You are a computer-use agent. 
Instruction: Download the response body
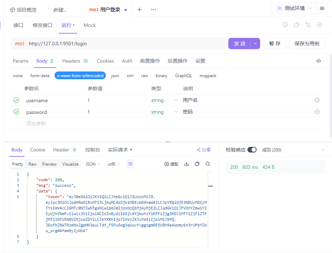tap(186, 164)
